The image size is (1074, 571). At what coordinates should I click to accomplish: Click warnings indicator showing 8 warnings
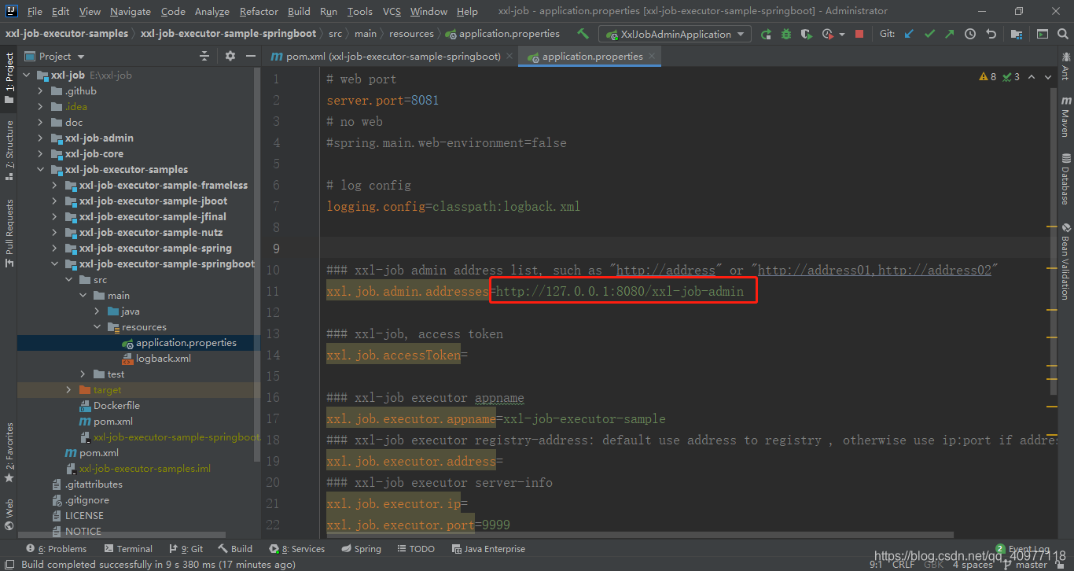click(x=988, y=76)
